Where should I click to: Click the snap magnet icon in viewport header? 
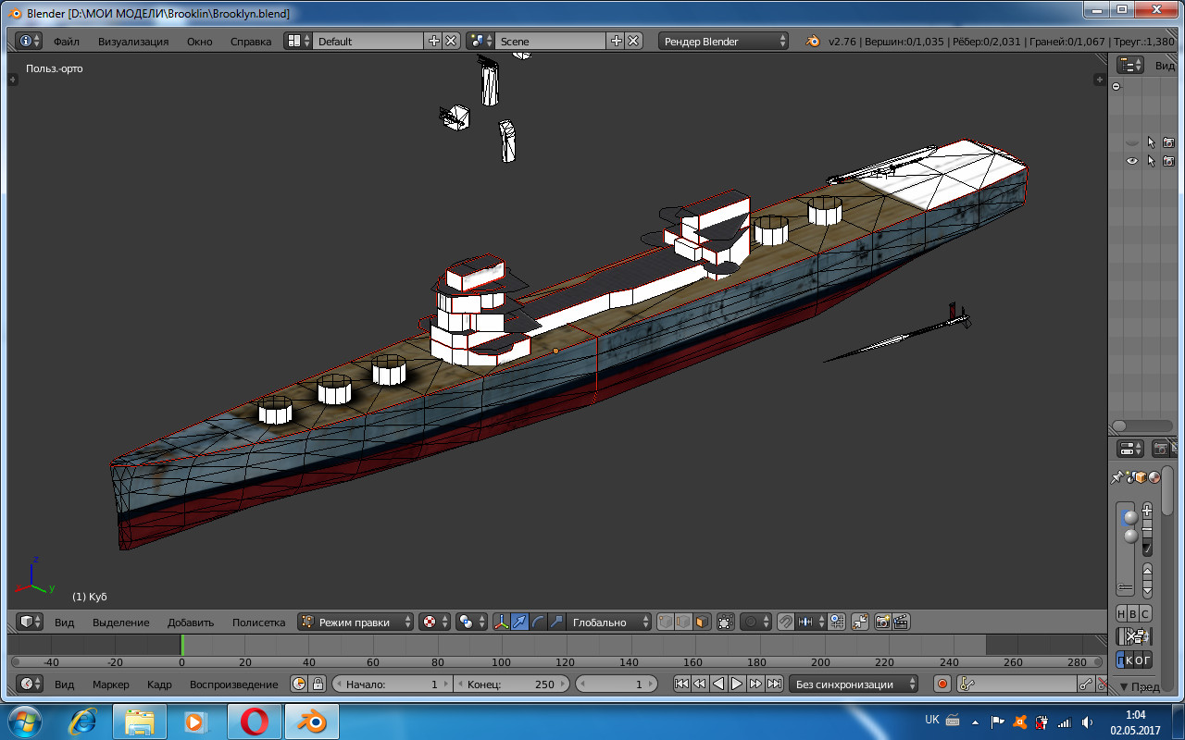tap(785, 623)
